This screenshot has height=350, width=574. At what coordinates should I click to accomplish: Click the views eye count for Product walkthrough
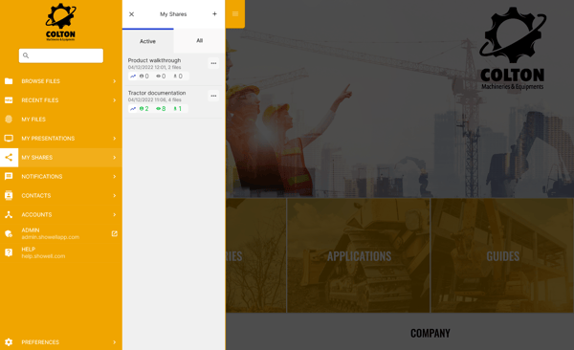coord(161,77)
